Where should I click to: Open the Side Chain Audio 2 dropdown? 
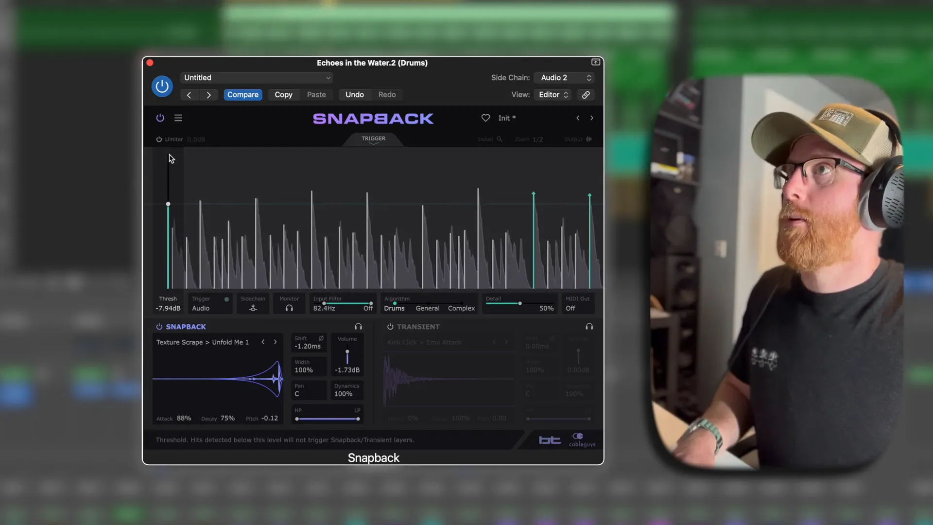pos(564,78)
